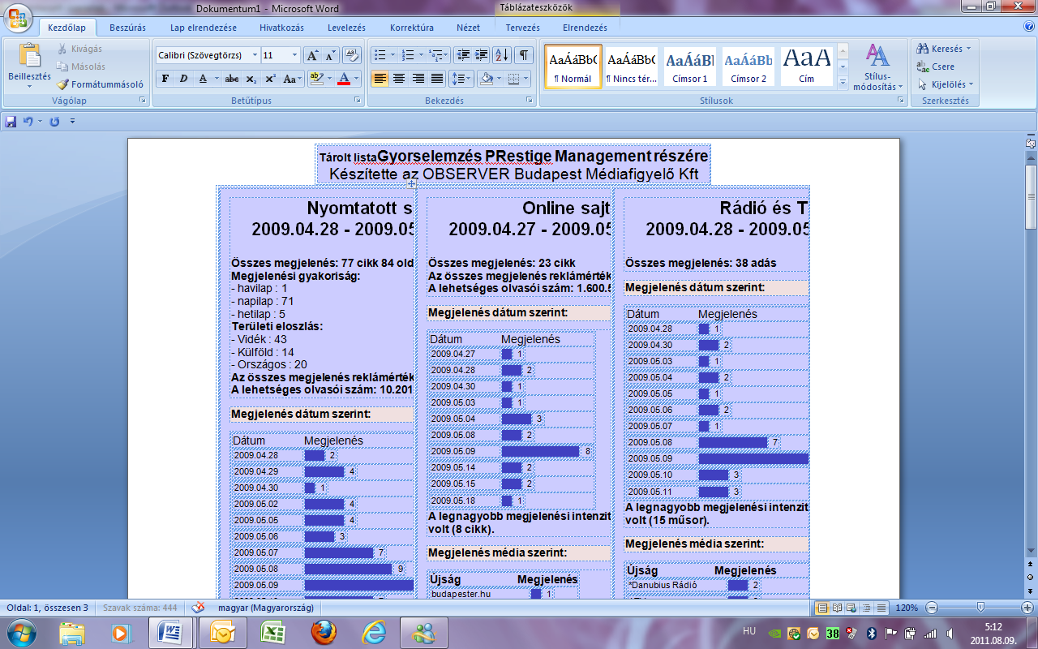Increase paragraph indent
This screenshot has width=1038, height=649.
tap(482, 55)
